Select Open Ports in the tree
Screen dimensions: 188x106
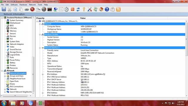point(14,81)
